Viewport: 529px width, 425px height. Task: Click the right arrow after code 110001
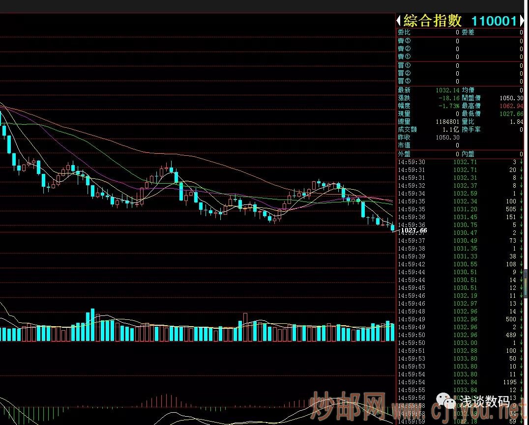point(522,21)
